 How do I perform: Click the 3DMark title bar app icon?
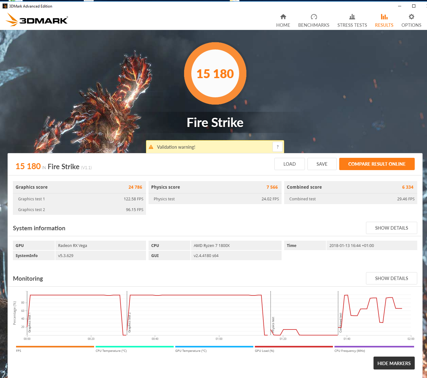[5, 6]
